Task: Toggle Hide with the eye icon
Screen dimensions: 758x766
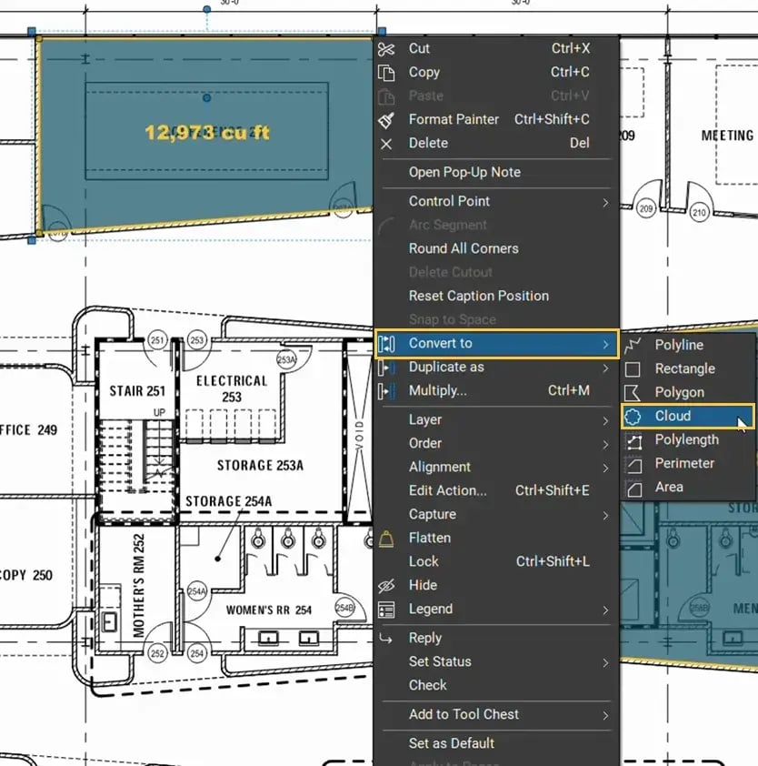Action: tap(386, 585)
